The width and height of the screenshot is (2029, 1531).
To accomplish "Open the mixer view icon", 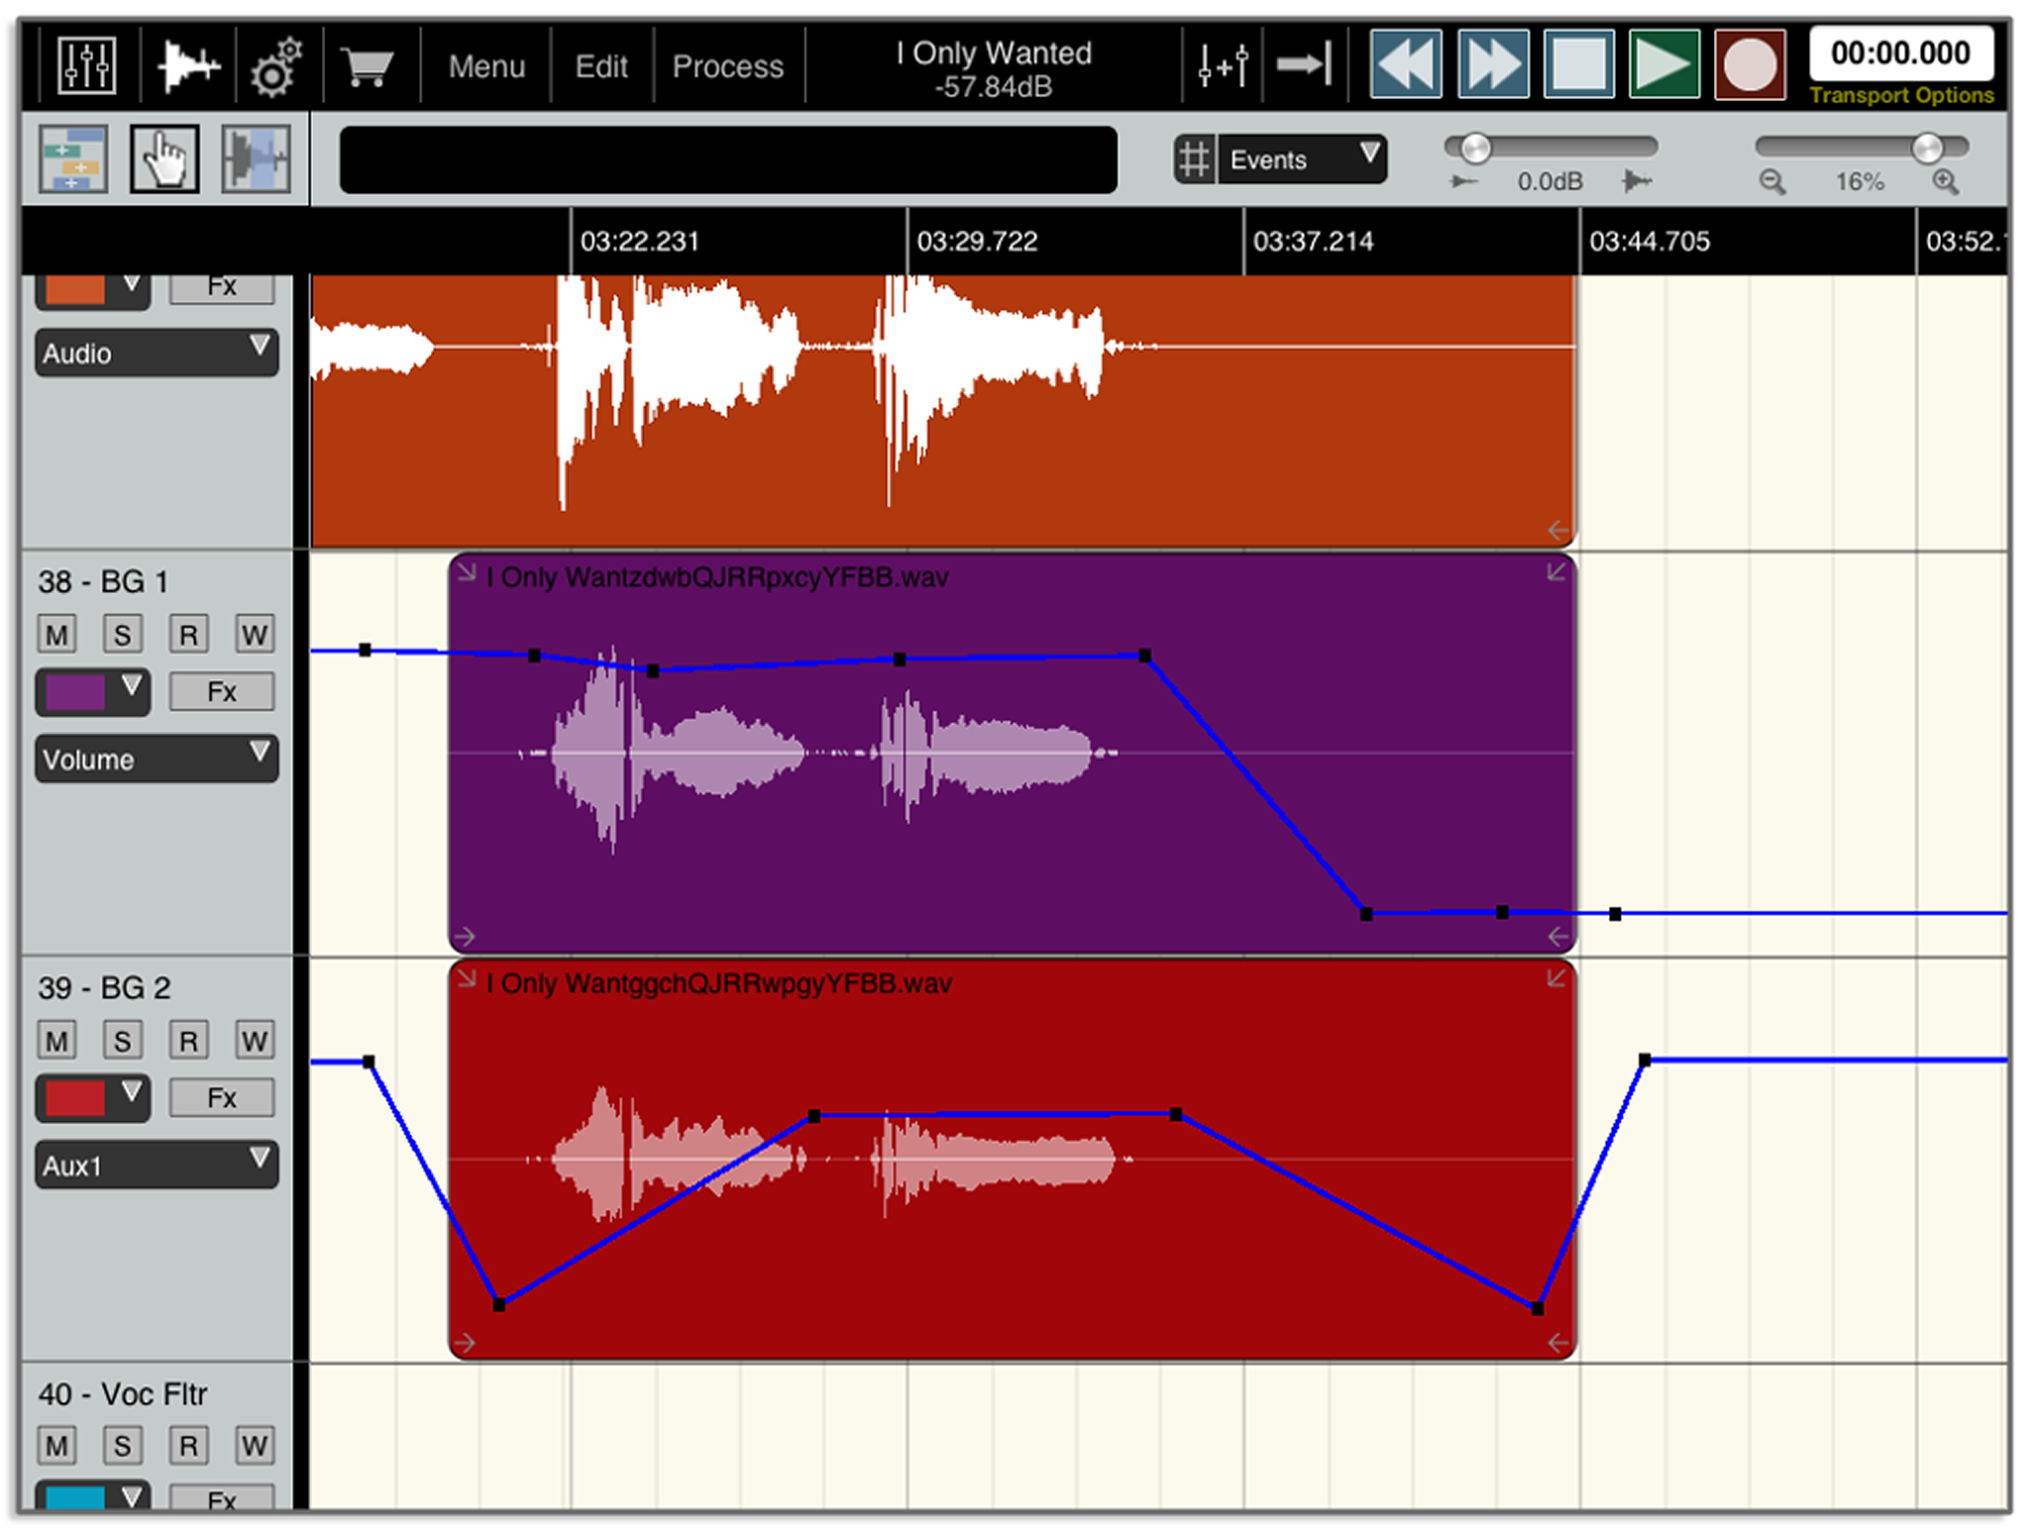I will point(87,65).
